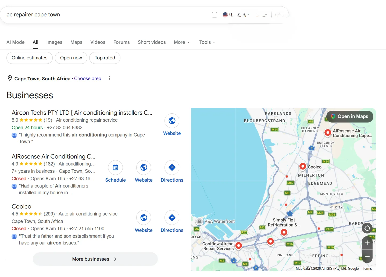Screen dimensions: 386x277
Task: Click the location pin icon beside Cape Town
Action: pyautogui.click(x=10, y=78)
